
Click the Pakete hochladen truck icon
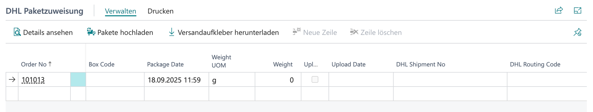tap(91, 32)
